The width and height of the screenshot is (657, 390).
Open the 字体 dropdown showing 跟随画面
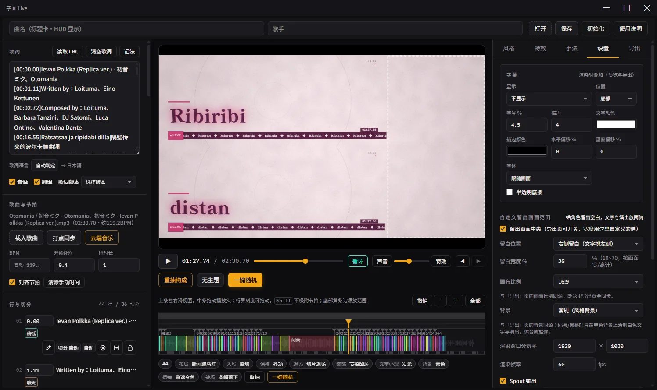click(549, 178)
